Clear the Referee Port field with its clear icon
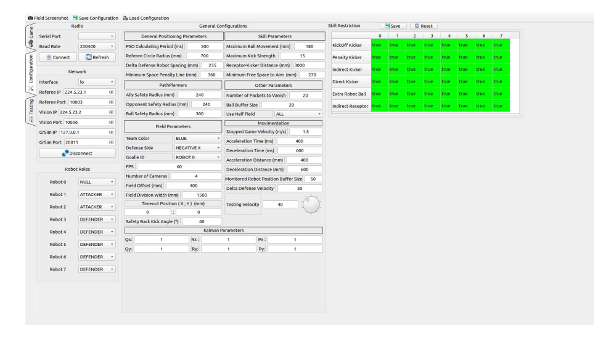The width and height of the screenshot is (614, 339). (x=111, y=102)
